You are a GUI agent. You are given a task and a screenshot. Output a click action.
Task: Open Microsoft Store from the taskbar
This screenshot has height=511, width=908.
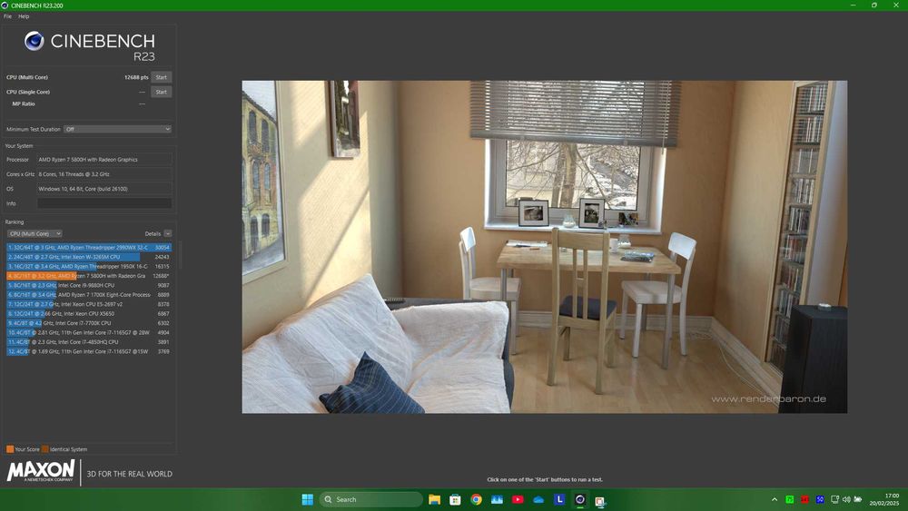pyautogui.click(x=455, y=499)
